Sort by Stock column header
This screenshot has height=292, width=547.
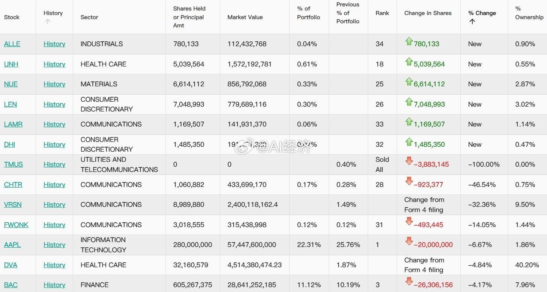click(12, 17)
